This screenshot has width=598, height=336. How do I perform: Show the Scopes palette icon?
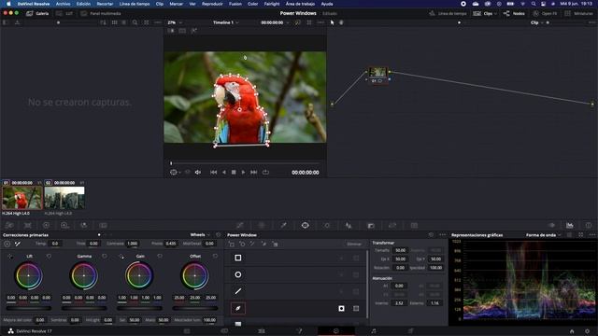pos(569,226)
